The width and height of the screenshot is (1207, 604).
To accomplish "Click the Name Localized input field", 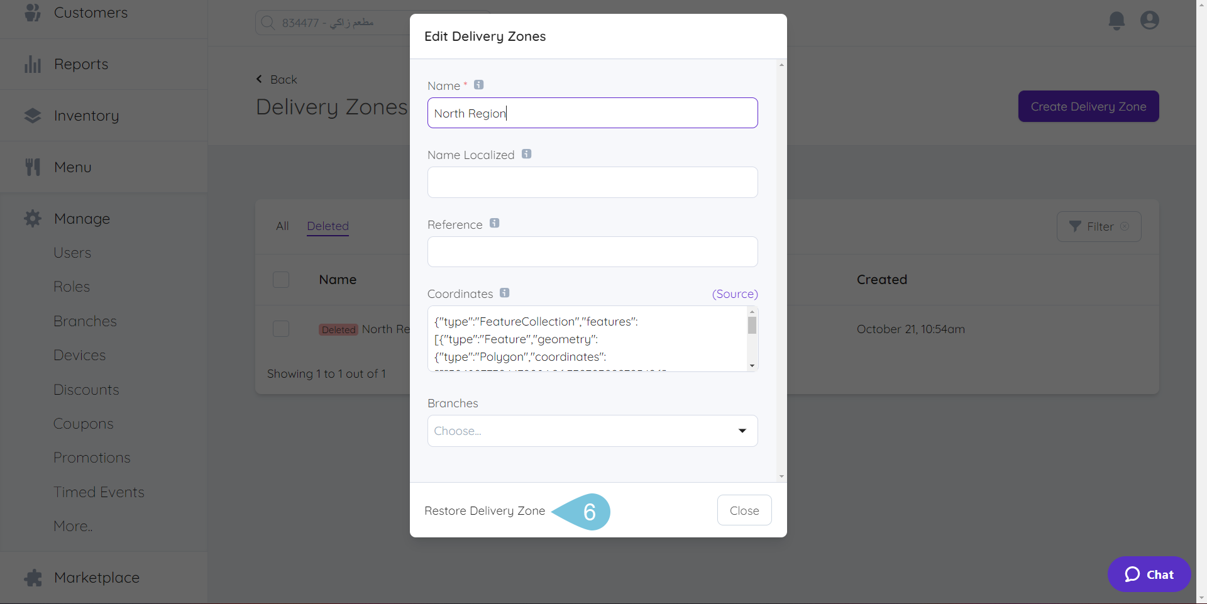I will pyautogui.click(x=592, y=182).
